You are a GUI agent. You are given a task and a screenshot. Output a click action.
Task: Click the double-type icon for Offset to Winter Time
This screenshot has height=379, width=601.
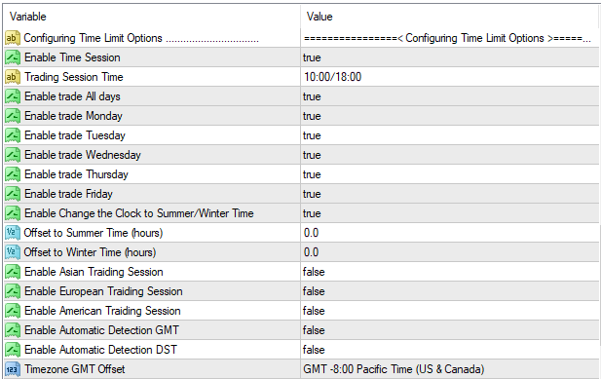[x=13, y=252]
